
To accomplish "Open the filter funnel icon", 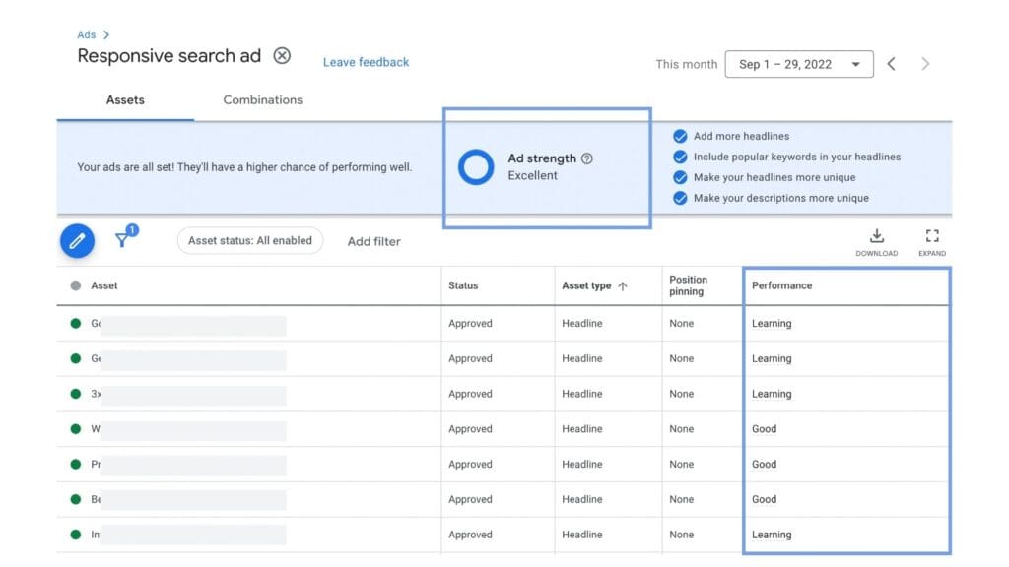I will pyautogui.click(x=123, y=240).
